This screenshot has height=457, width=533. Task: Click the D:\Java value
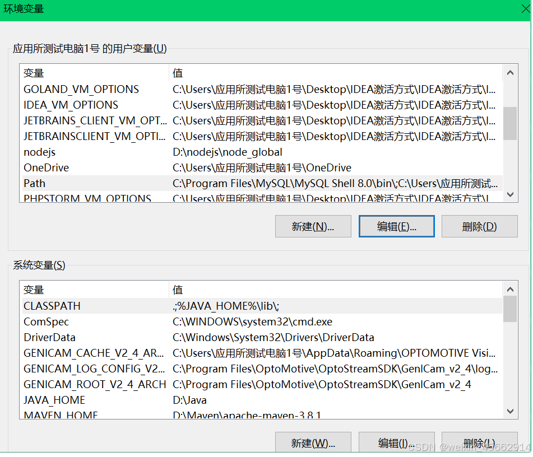(189, 399)
